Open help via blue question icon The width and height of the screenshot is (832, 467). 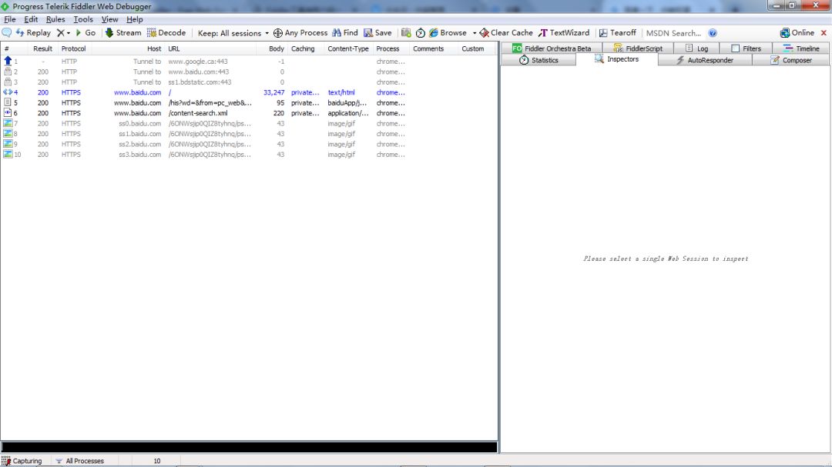coord(713,33)
